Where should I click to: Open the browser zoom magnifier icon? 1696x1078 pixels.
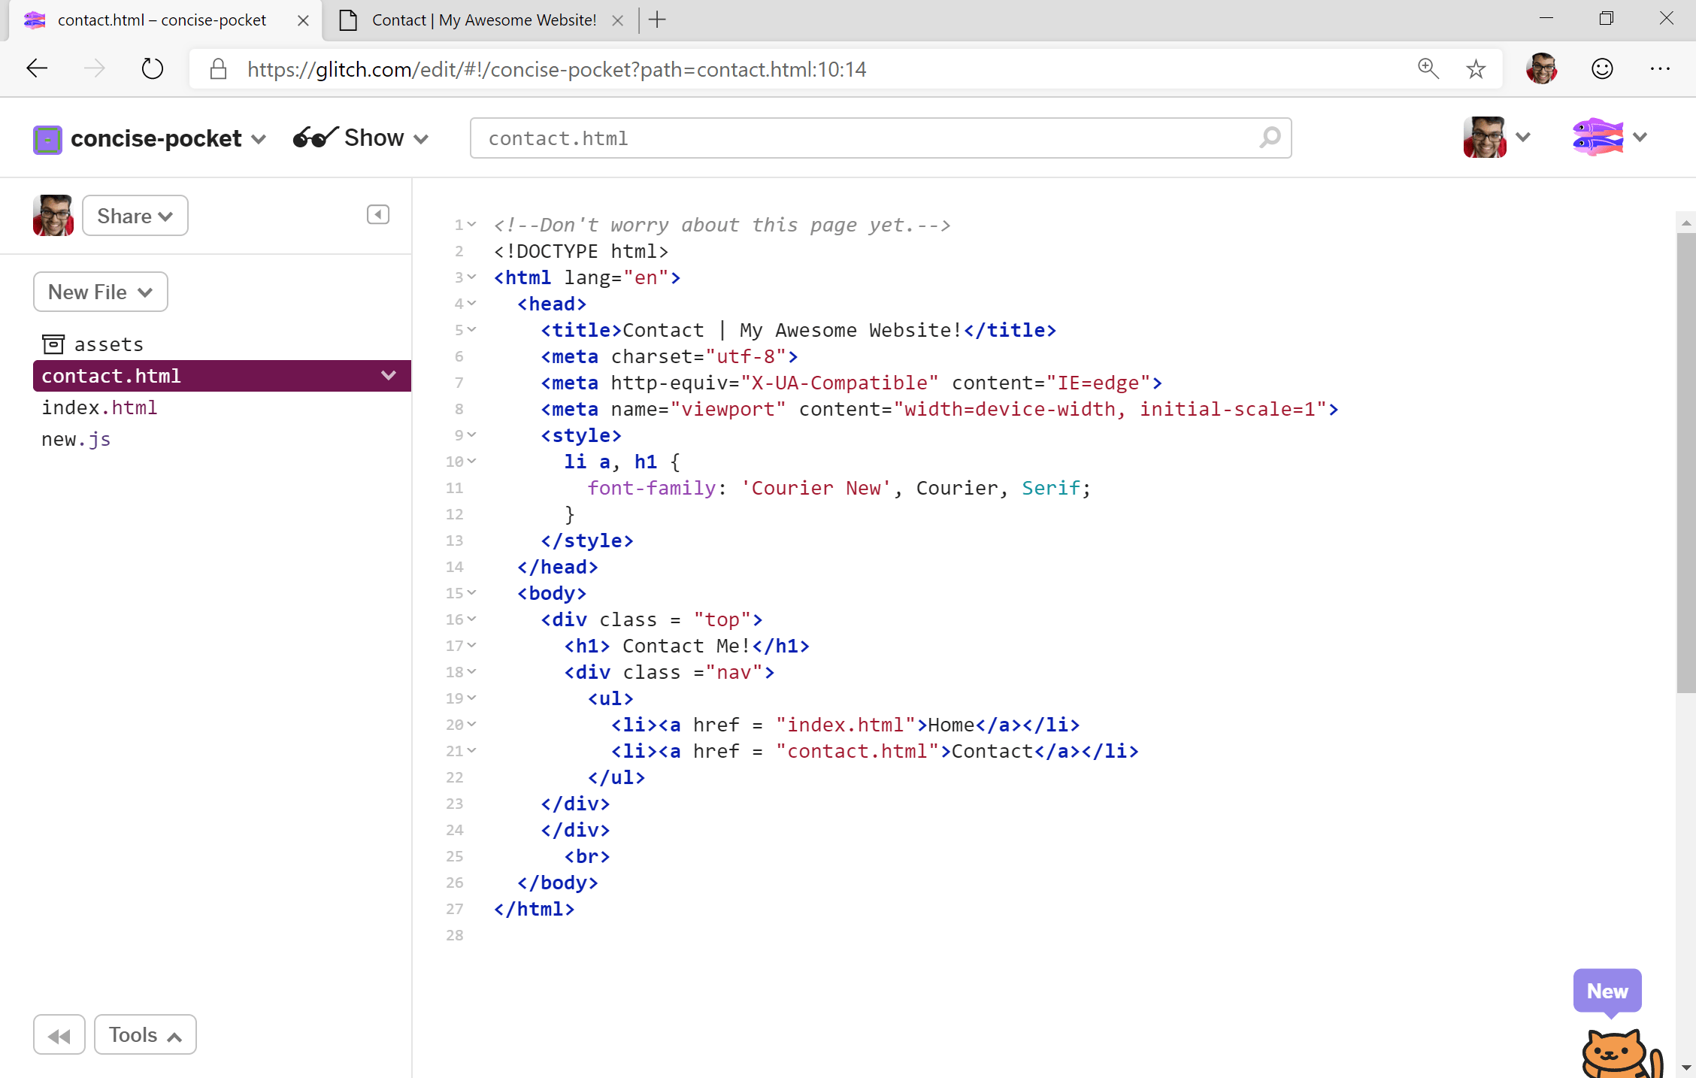coord(1428,69)
